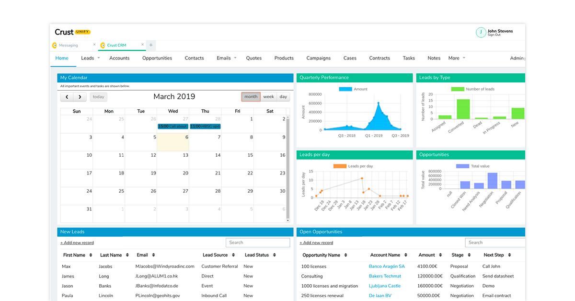
Task: Select March 6 in the calendar
Action: tap(172, 142)
